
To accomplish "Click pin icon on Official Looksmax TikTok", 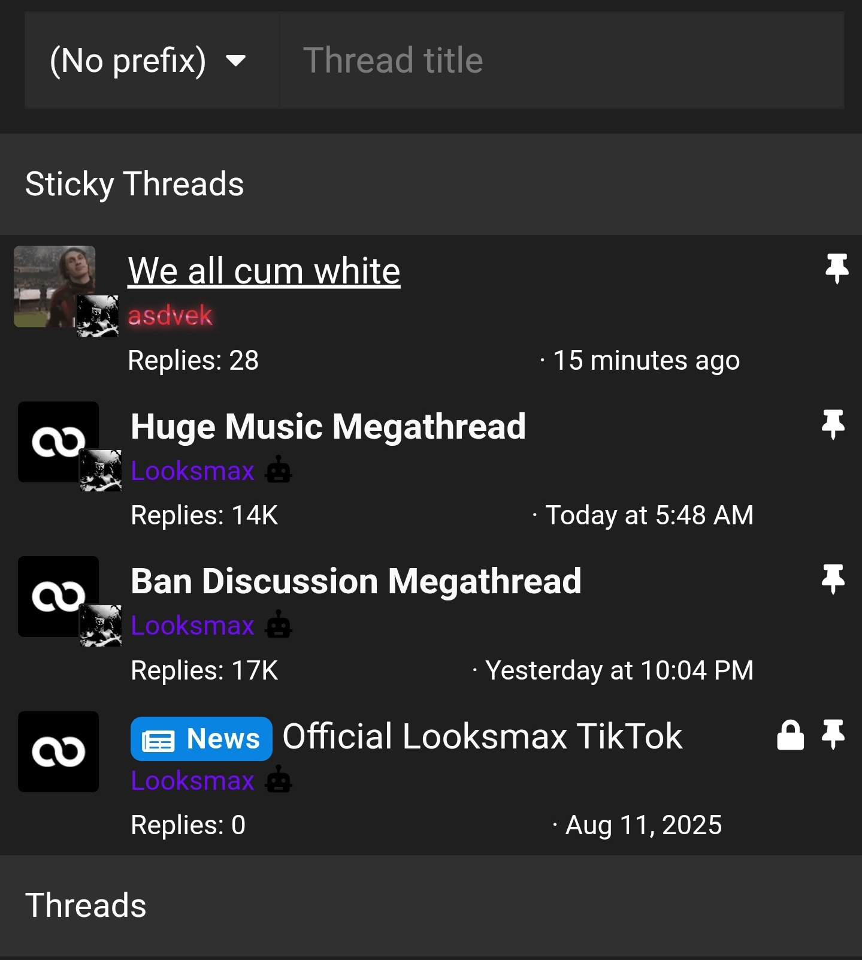I will 833,734.
